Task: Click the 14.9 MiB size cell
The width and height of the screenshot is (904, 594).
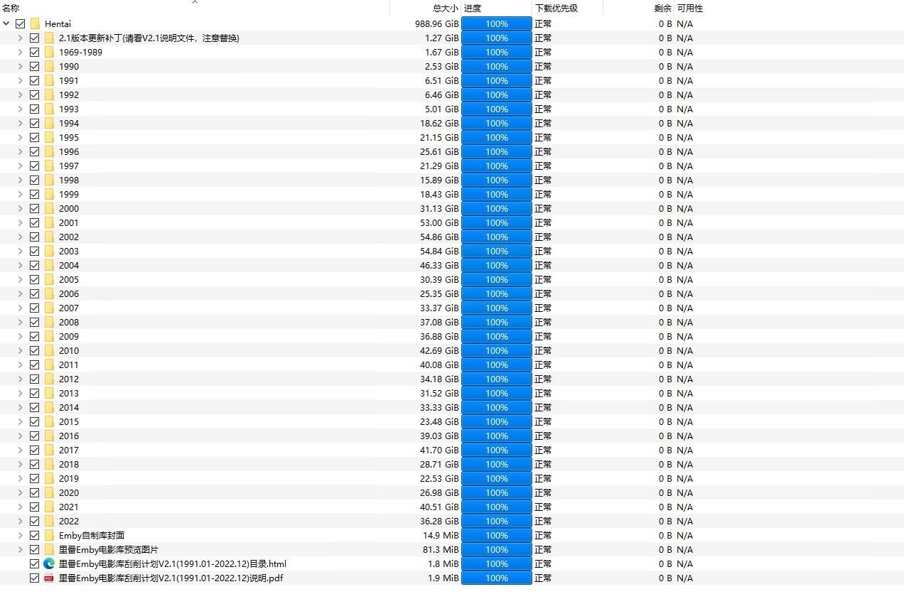Action: [441, 535]
